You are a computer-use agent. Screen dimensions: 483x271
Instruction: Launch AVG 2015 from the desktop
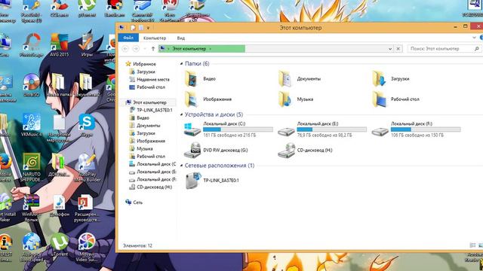59,45
